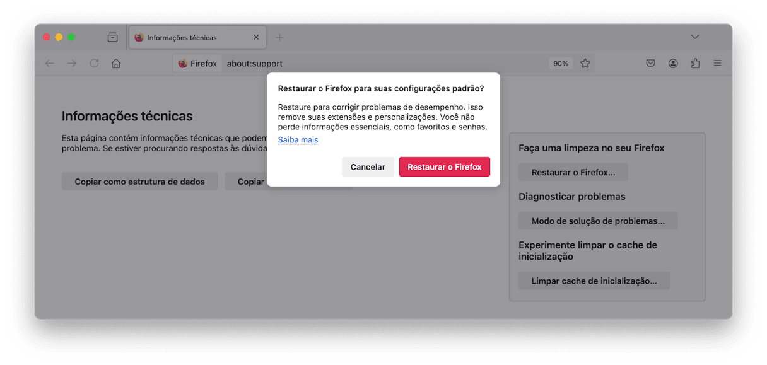Open the home page icon

[116, 63]
